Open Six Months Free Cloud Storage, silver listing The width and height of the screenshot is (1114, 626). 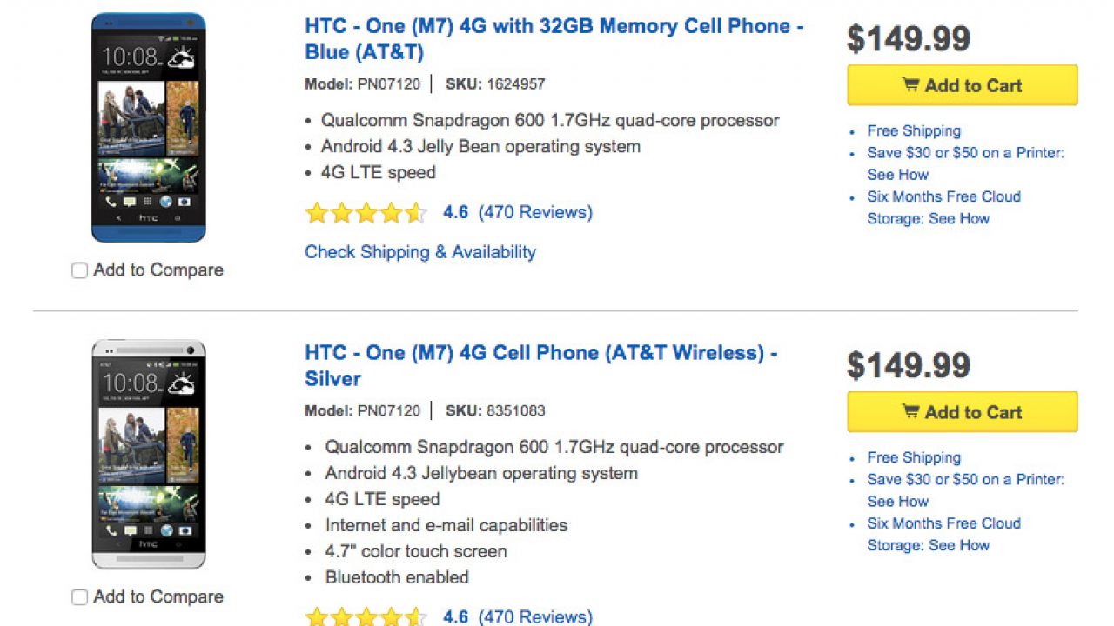click(943, 524)
